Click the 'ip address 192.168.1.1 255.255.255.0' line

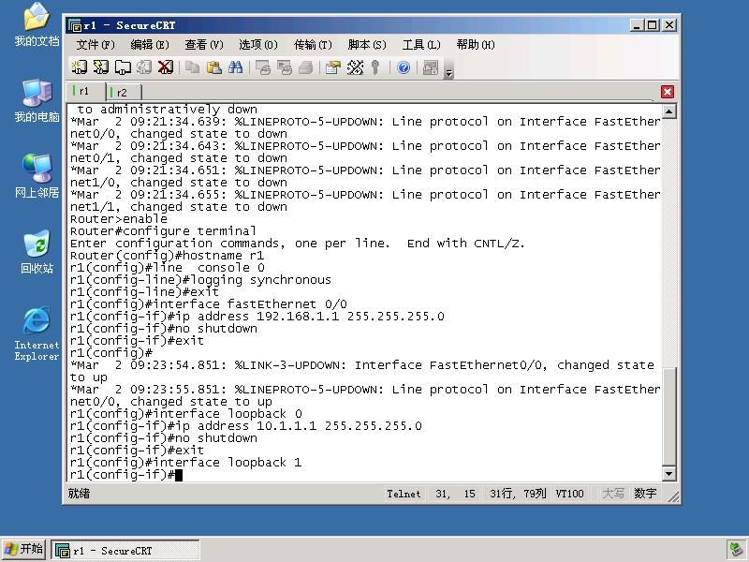[x=257, y=317]
